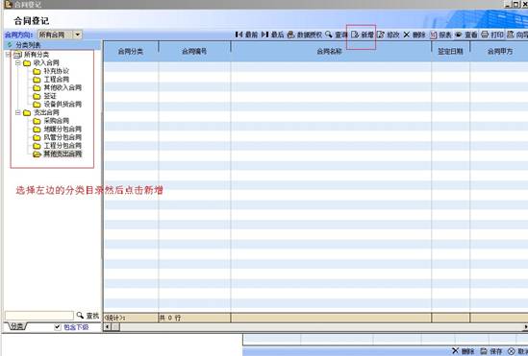The height and width of the screenshot is (356, 528).
Task: Select 补充协议 folder
Action: coord(56,71)
